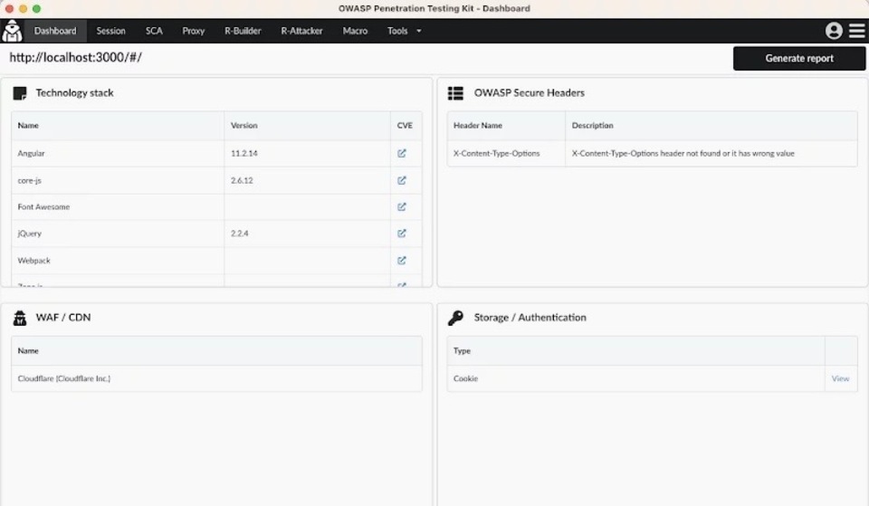Expand the Tools dropdown menu
Screen dimensions: 869x506
tap(404, 31)
